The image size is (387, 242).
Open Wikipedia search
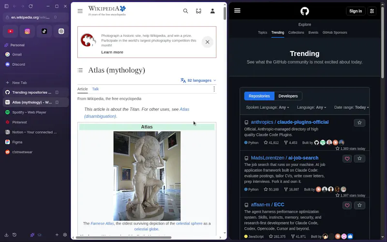pyautogui.click(x=186, y=11)
